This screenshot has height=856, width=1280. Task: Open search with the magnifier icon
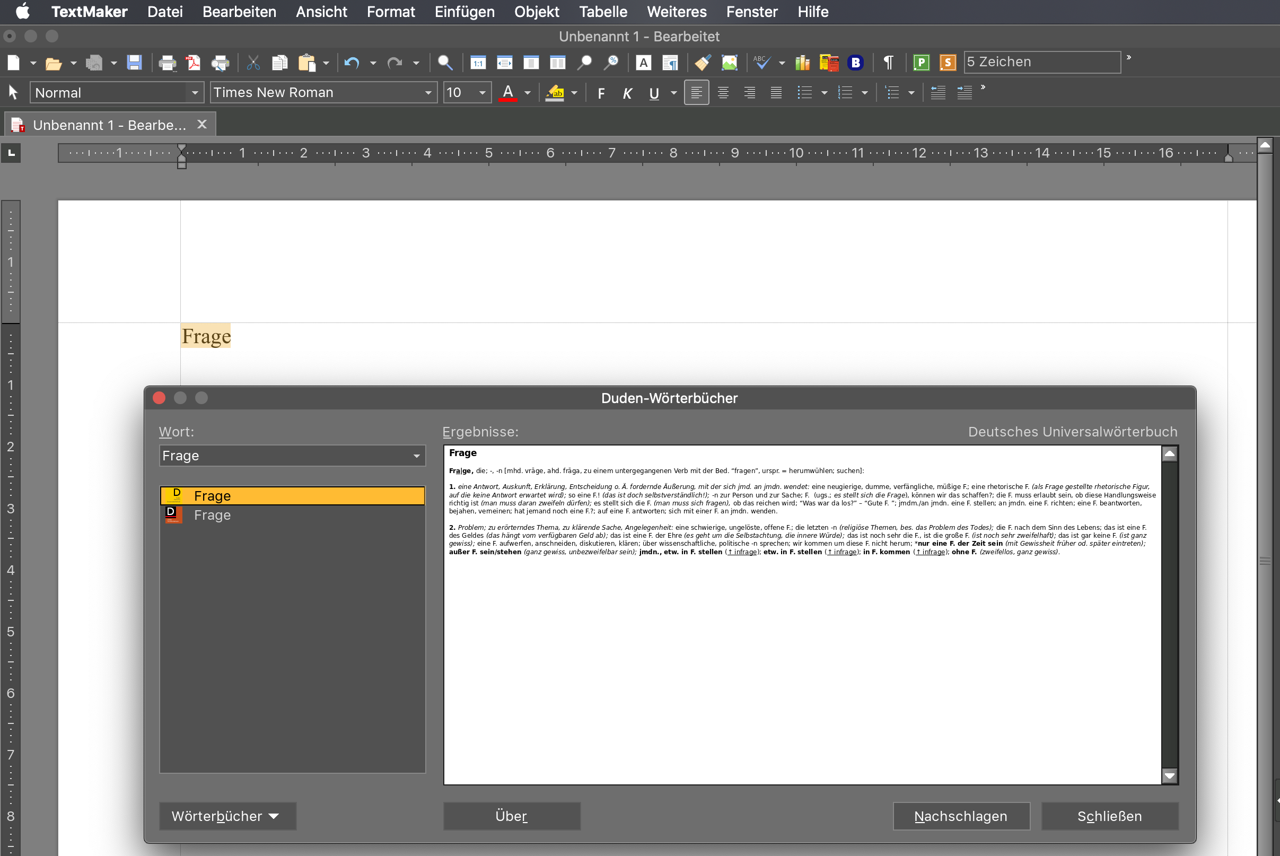pos(445,63)
